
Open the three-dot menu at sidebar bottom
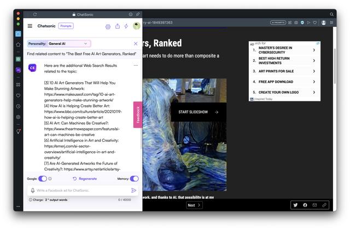pyautogui.click(x=18, y=206)
